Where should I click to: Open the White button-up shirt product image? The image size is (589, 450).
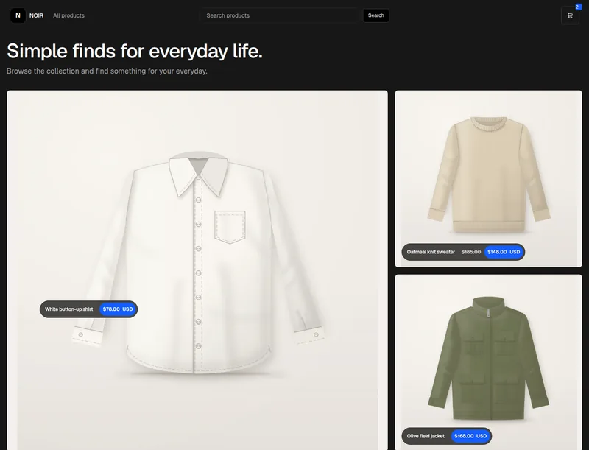click(x=197, y=270)
